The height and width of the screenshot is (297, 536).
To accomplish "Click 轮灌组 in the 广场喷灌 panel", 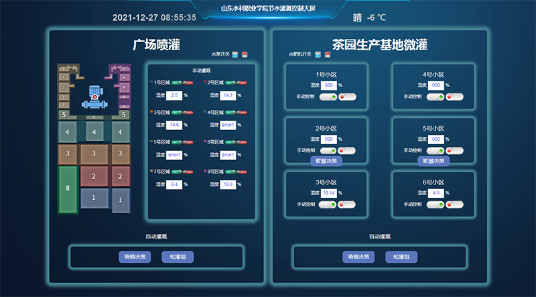I will point(178,257).
